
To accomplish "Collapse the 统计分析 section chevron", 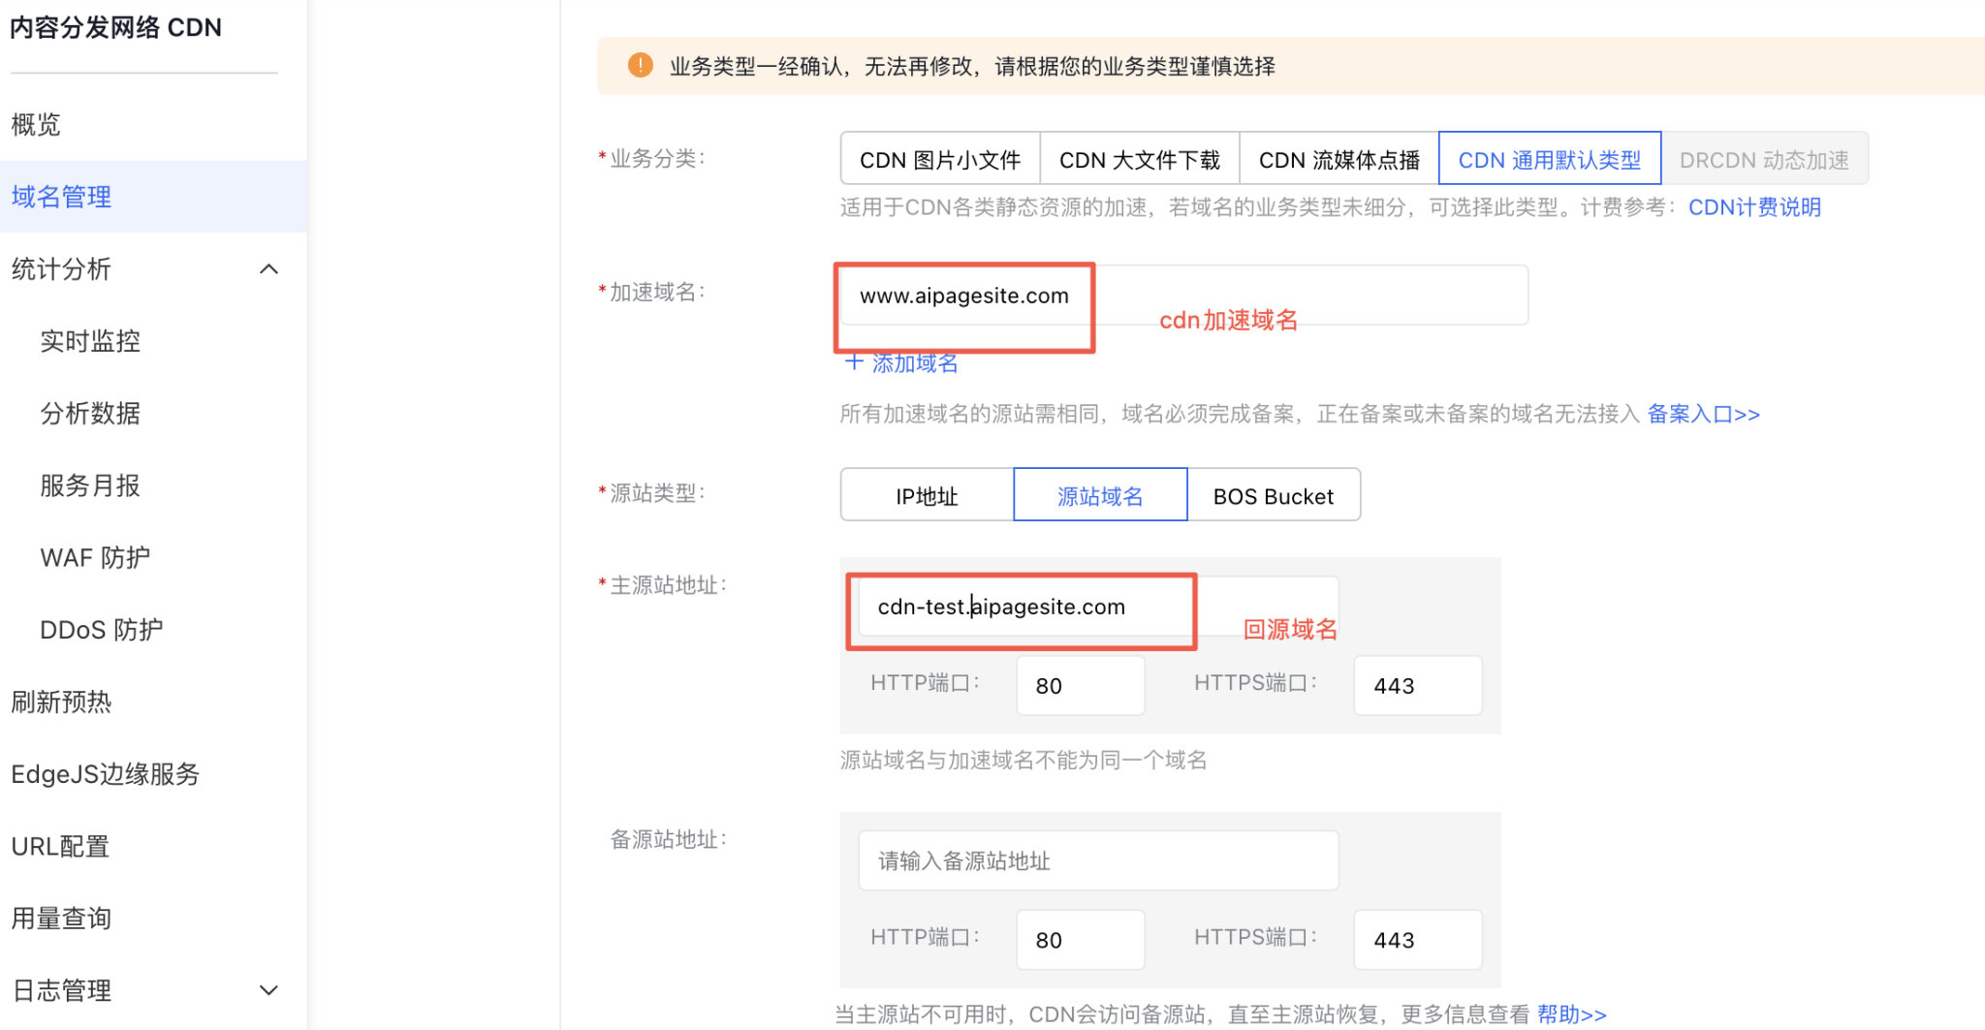I will point(269,269).
